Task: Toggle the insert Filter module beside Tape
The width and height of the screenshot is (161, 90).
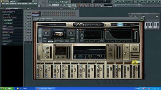Action: point(116,45)
